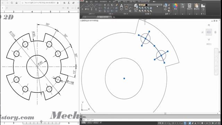Click the ViewCube top face
This screenshot has height=125, width=222.
click(209, 32)
